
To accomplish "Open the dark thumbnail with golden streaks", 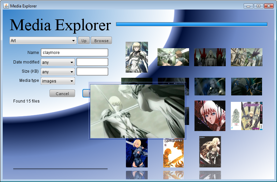I will (x=246, y=87).
